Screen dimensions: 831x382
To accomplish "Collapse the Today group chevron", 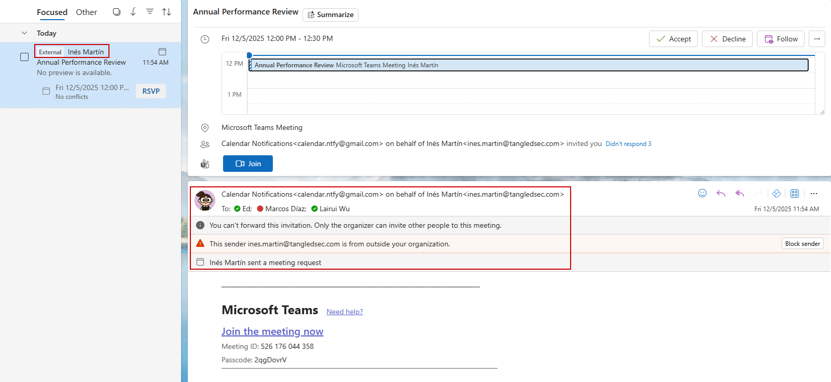I will (x=24, y=33).
